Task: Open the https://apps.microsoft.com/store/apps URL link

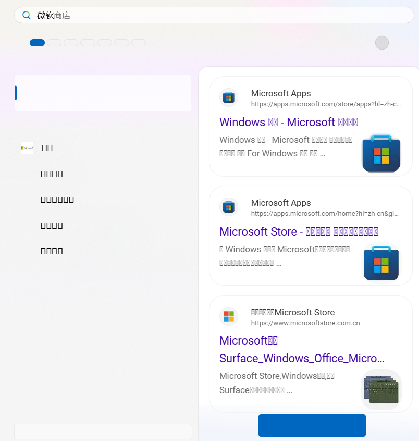Action: pyautogui.click(x=326, y=104)
